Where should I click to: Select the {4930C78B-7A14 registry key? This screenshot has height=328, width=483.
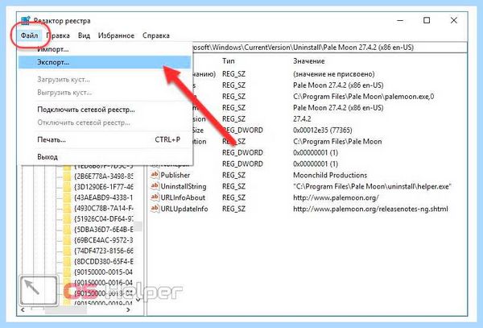tap(104, 208)
